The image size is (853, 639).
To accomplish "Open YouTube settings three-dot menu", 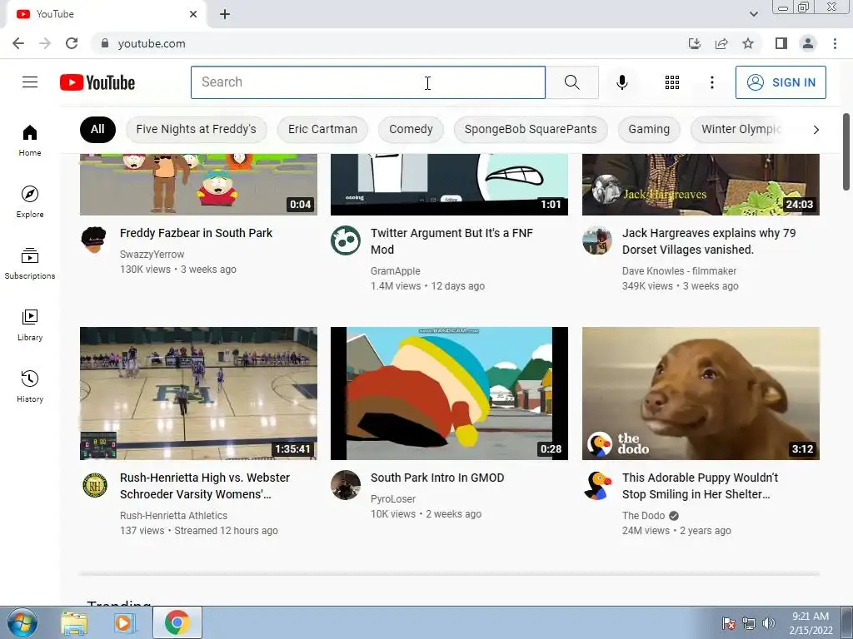I will [x=711, y=82].
